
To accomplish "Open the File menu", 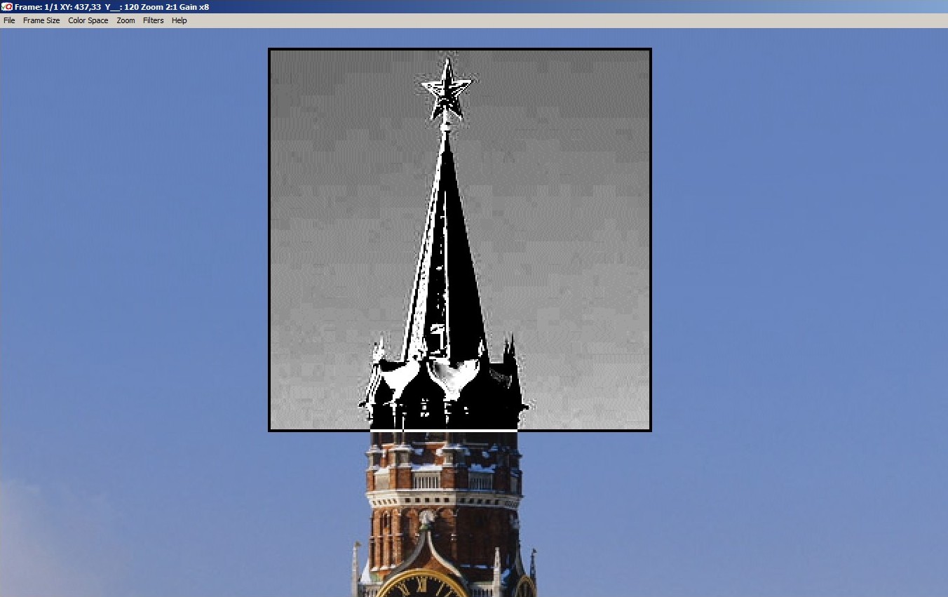I will pos(9,20).
